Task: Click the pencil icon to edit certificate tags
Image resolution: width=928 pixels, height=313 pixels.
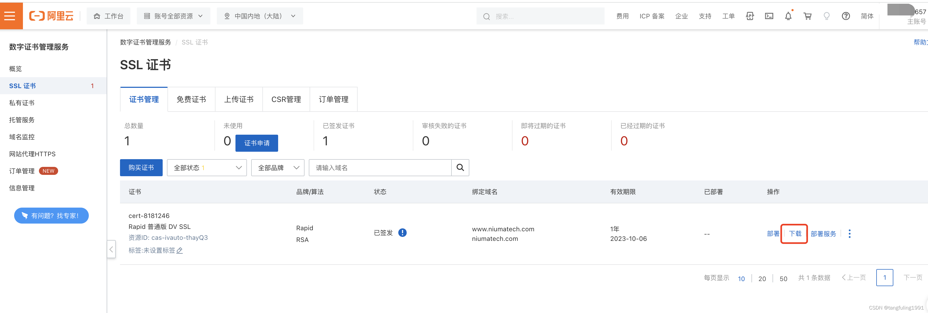Action: point(179,250)
